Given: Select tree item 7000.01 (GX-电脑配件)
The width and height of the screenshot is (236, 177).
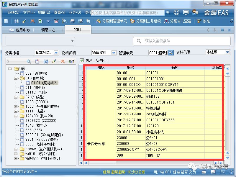Looking at the screenshot, I should 44,135.
